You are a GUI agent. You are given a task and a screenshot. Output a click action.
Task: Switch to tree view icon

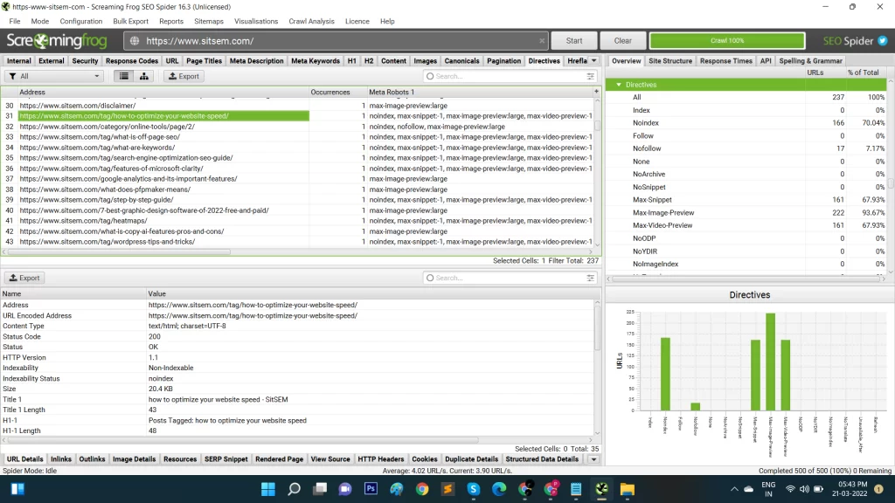tap(144, 76)
